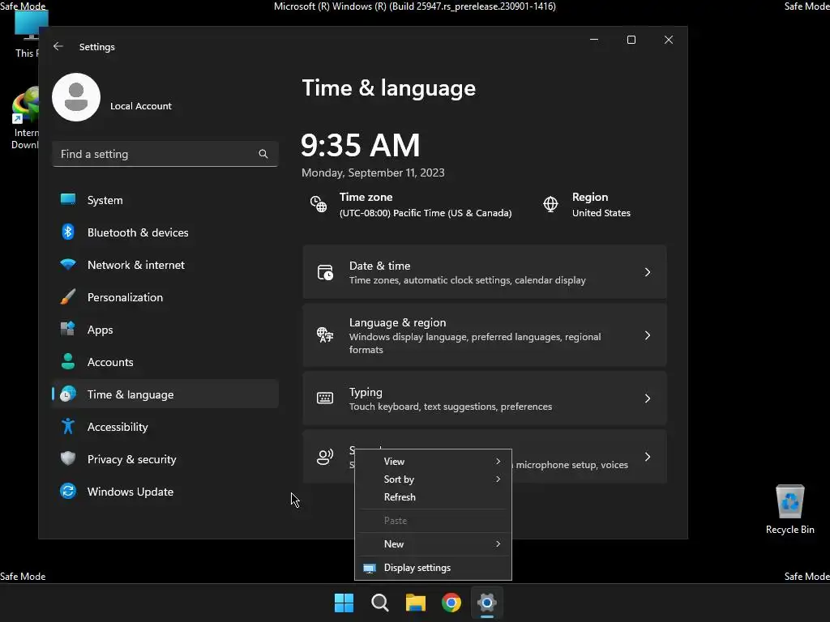Viewport: 830px width, 622px height.
Task: Click the System monitor icon in sidebar
Action: tap(68, 199)
